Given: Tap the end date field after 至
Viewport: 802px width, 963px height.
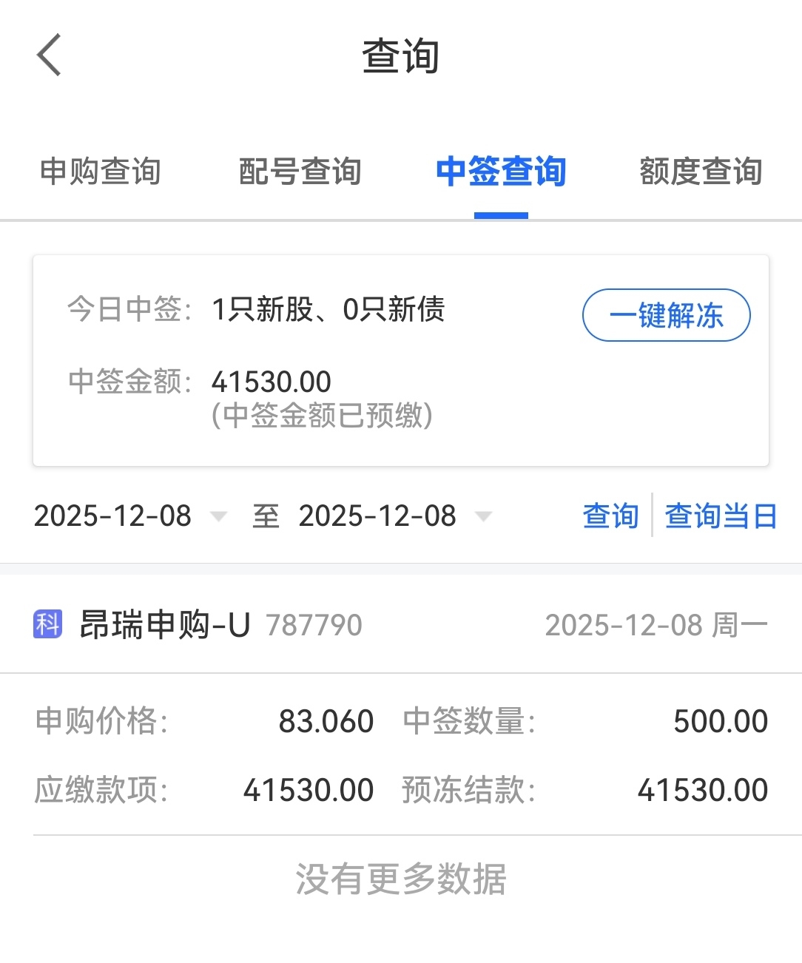Looking at the screenshot, I should click(x=377, y=516).
